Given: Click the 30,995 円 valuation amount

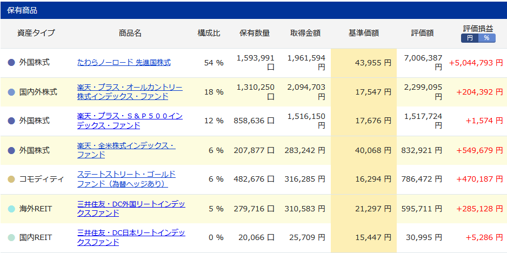Looking at the screenshot, I should [x=424, y=238].
